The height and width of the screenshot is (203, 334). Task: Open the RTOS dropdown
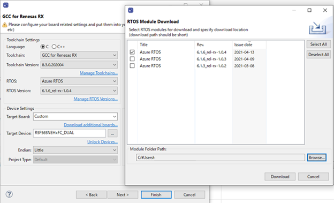point(79,81)
